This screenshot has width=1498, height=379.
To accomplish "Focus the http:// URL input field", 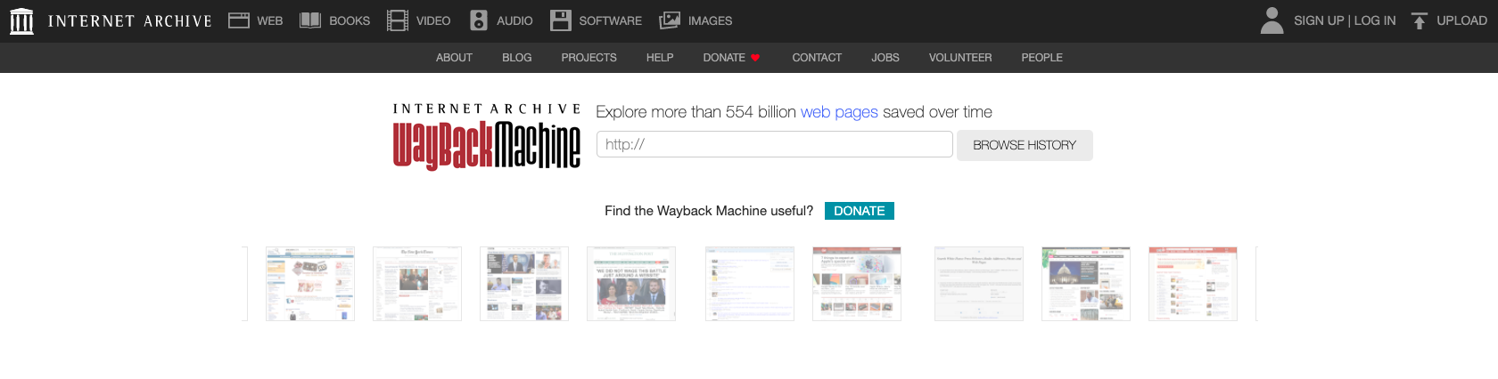I will [x=775, y=144].
